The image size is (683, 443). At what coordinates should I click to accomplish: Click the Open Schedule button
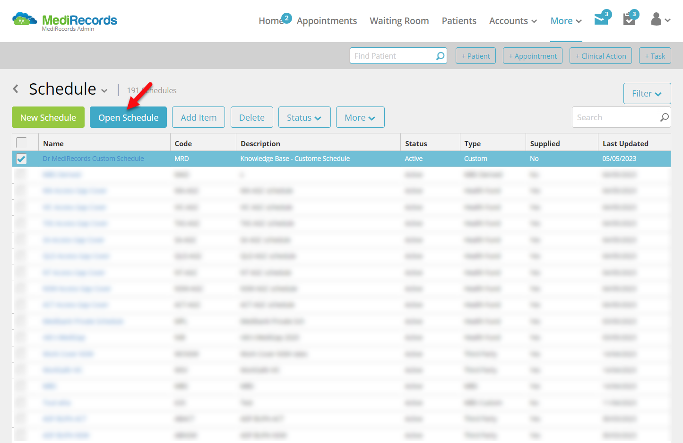(x=128, y=117)
